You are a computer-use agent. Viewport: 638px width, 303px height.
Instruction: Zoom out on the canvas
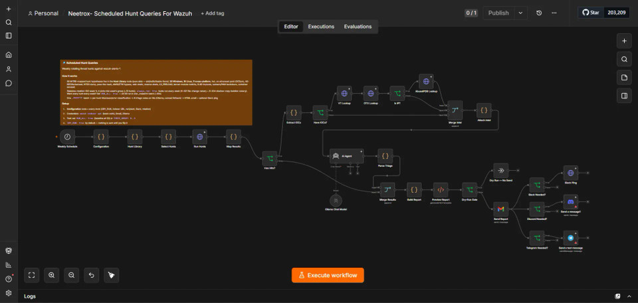click(71, 275)
